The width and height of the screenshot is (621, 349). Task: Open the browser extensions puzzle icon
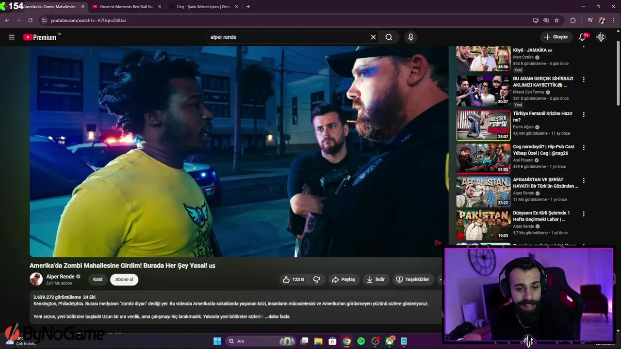pos(573,20)
